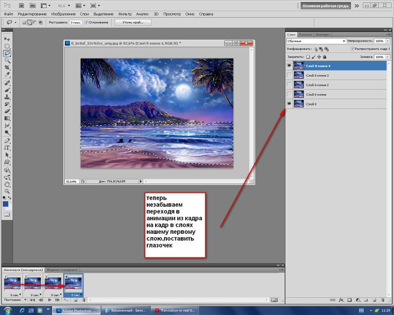This screenshot has height=315, width=394.
Task: Click the Уточн. край button
Action: (133, 22)
